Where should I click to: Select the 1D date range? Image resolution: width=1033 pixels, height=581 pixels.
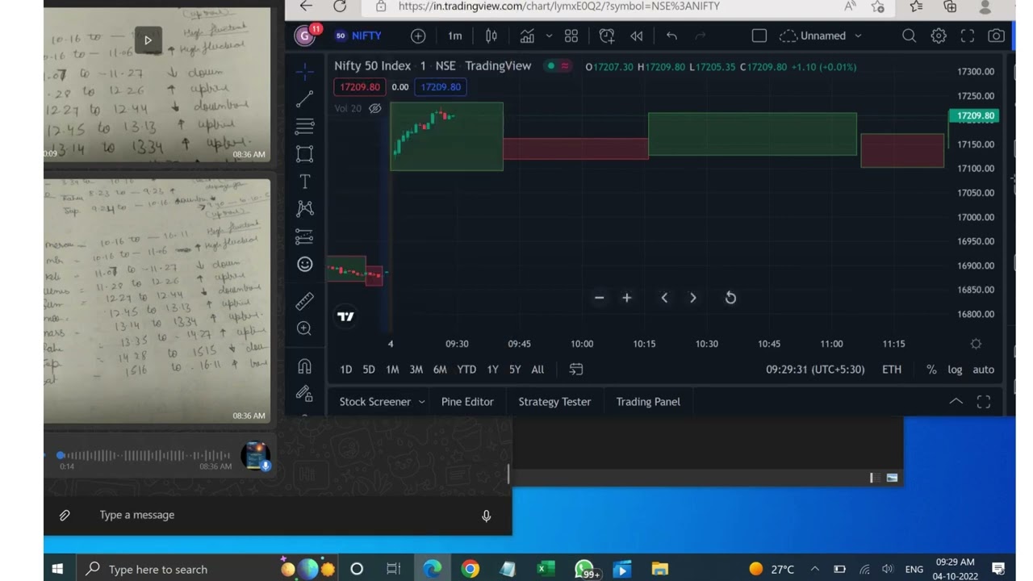pos(345,370)
